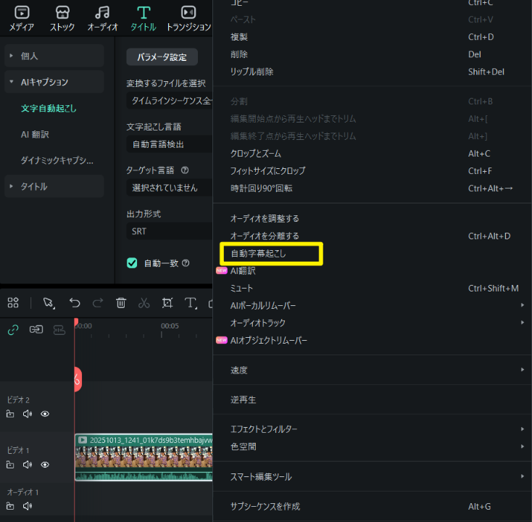This screenshot has width=532, height=522.
Task: Select video clip 20251013_1241 on timeline
Action: pos(144,457)
